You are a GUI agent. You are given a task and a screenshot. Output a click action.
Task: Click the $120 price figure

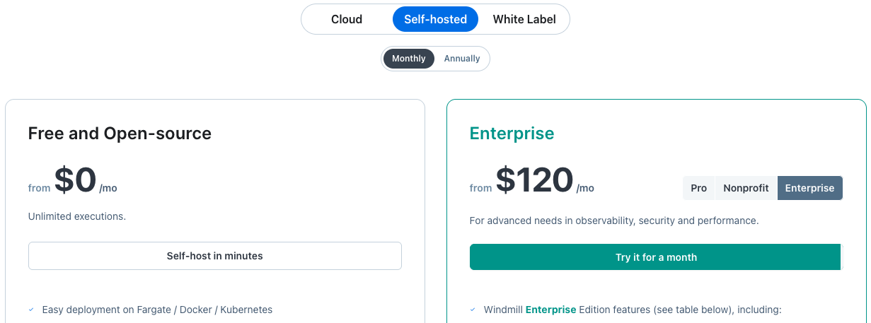(534, 180)
